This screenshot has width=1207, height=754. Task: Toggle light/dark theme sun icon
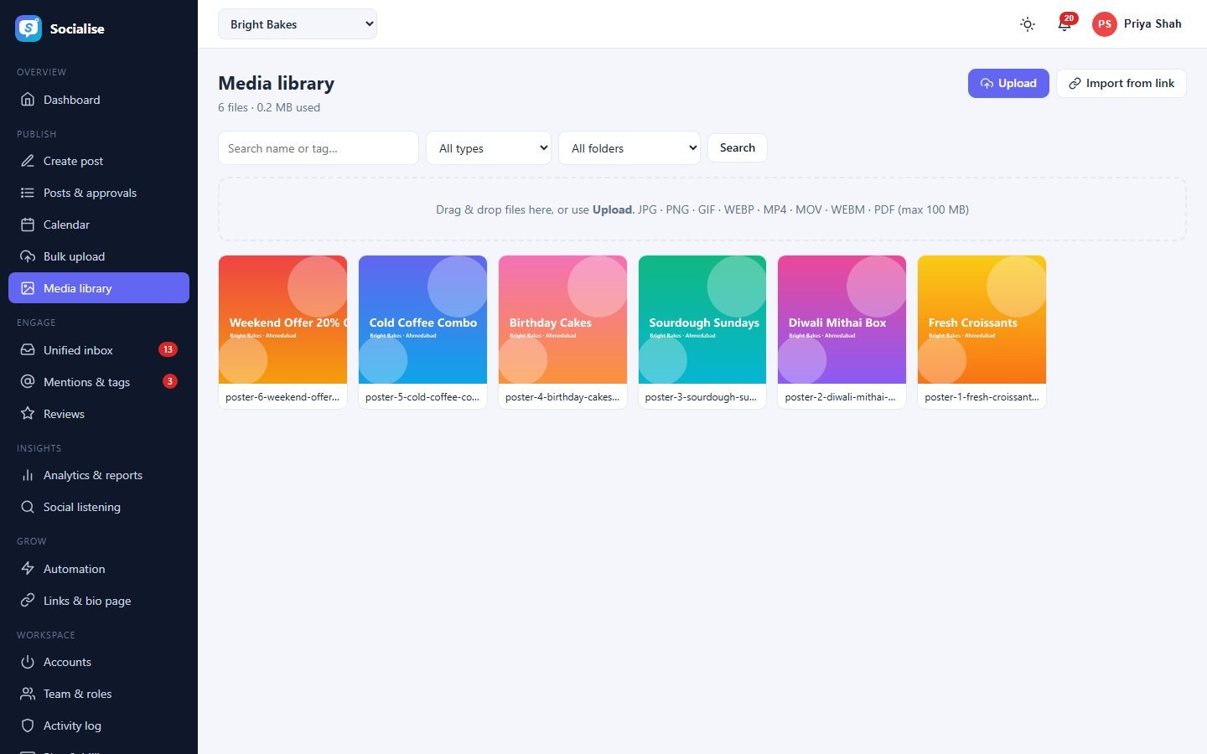(1028, 24)
